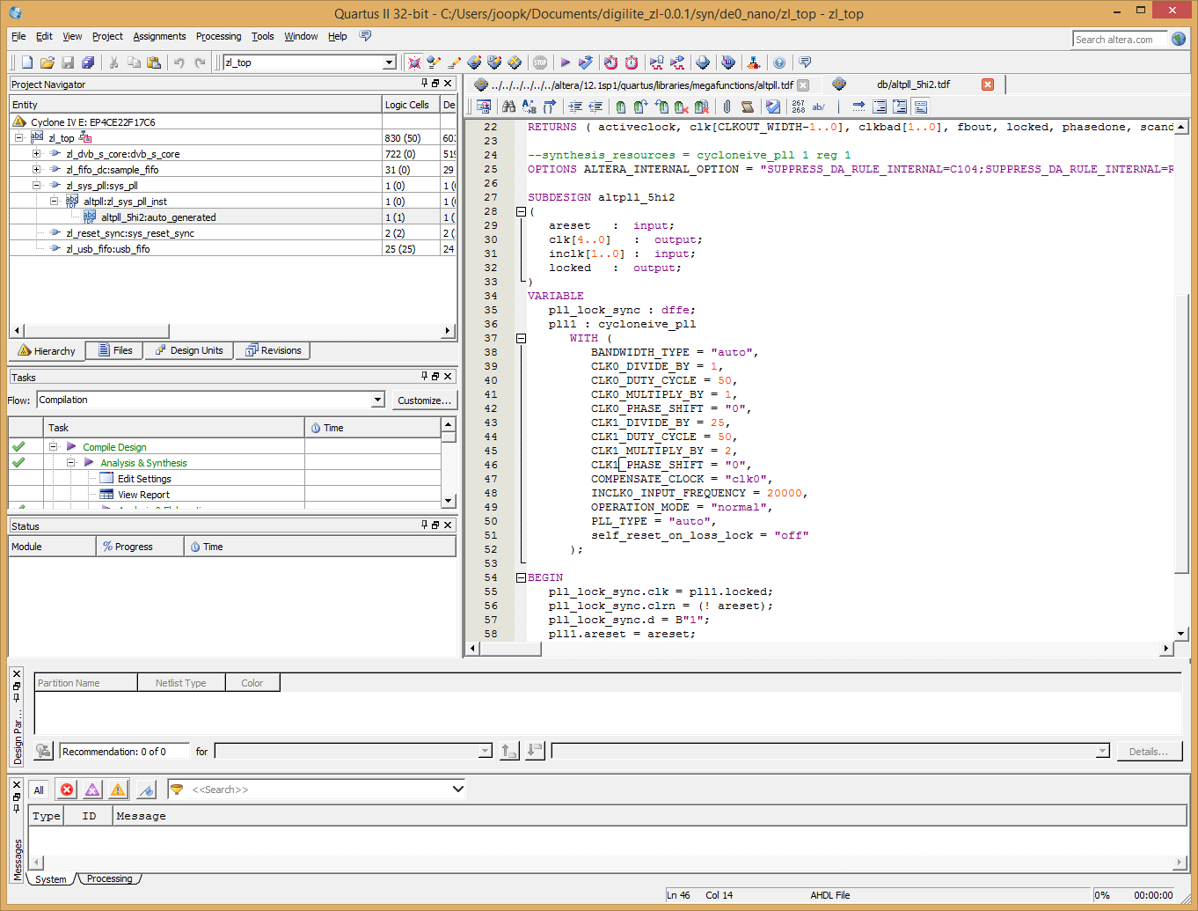Open the Processing menu

(218, 36)
